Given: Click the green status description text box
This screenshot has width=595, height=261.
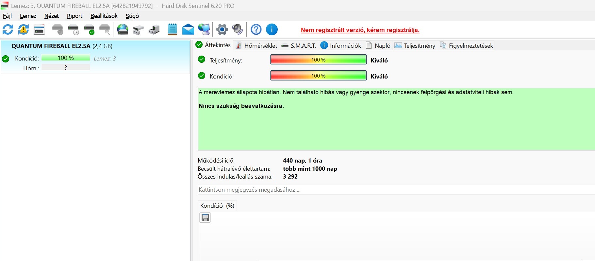Looking at the screenshot, I should 396,119.
